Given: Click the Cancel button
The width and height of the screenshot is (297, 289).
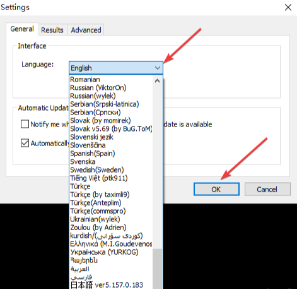Looking at the screenshot, I should click(x=267, y=189).
